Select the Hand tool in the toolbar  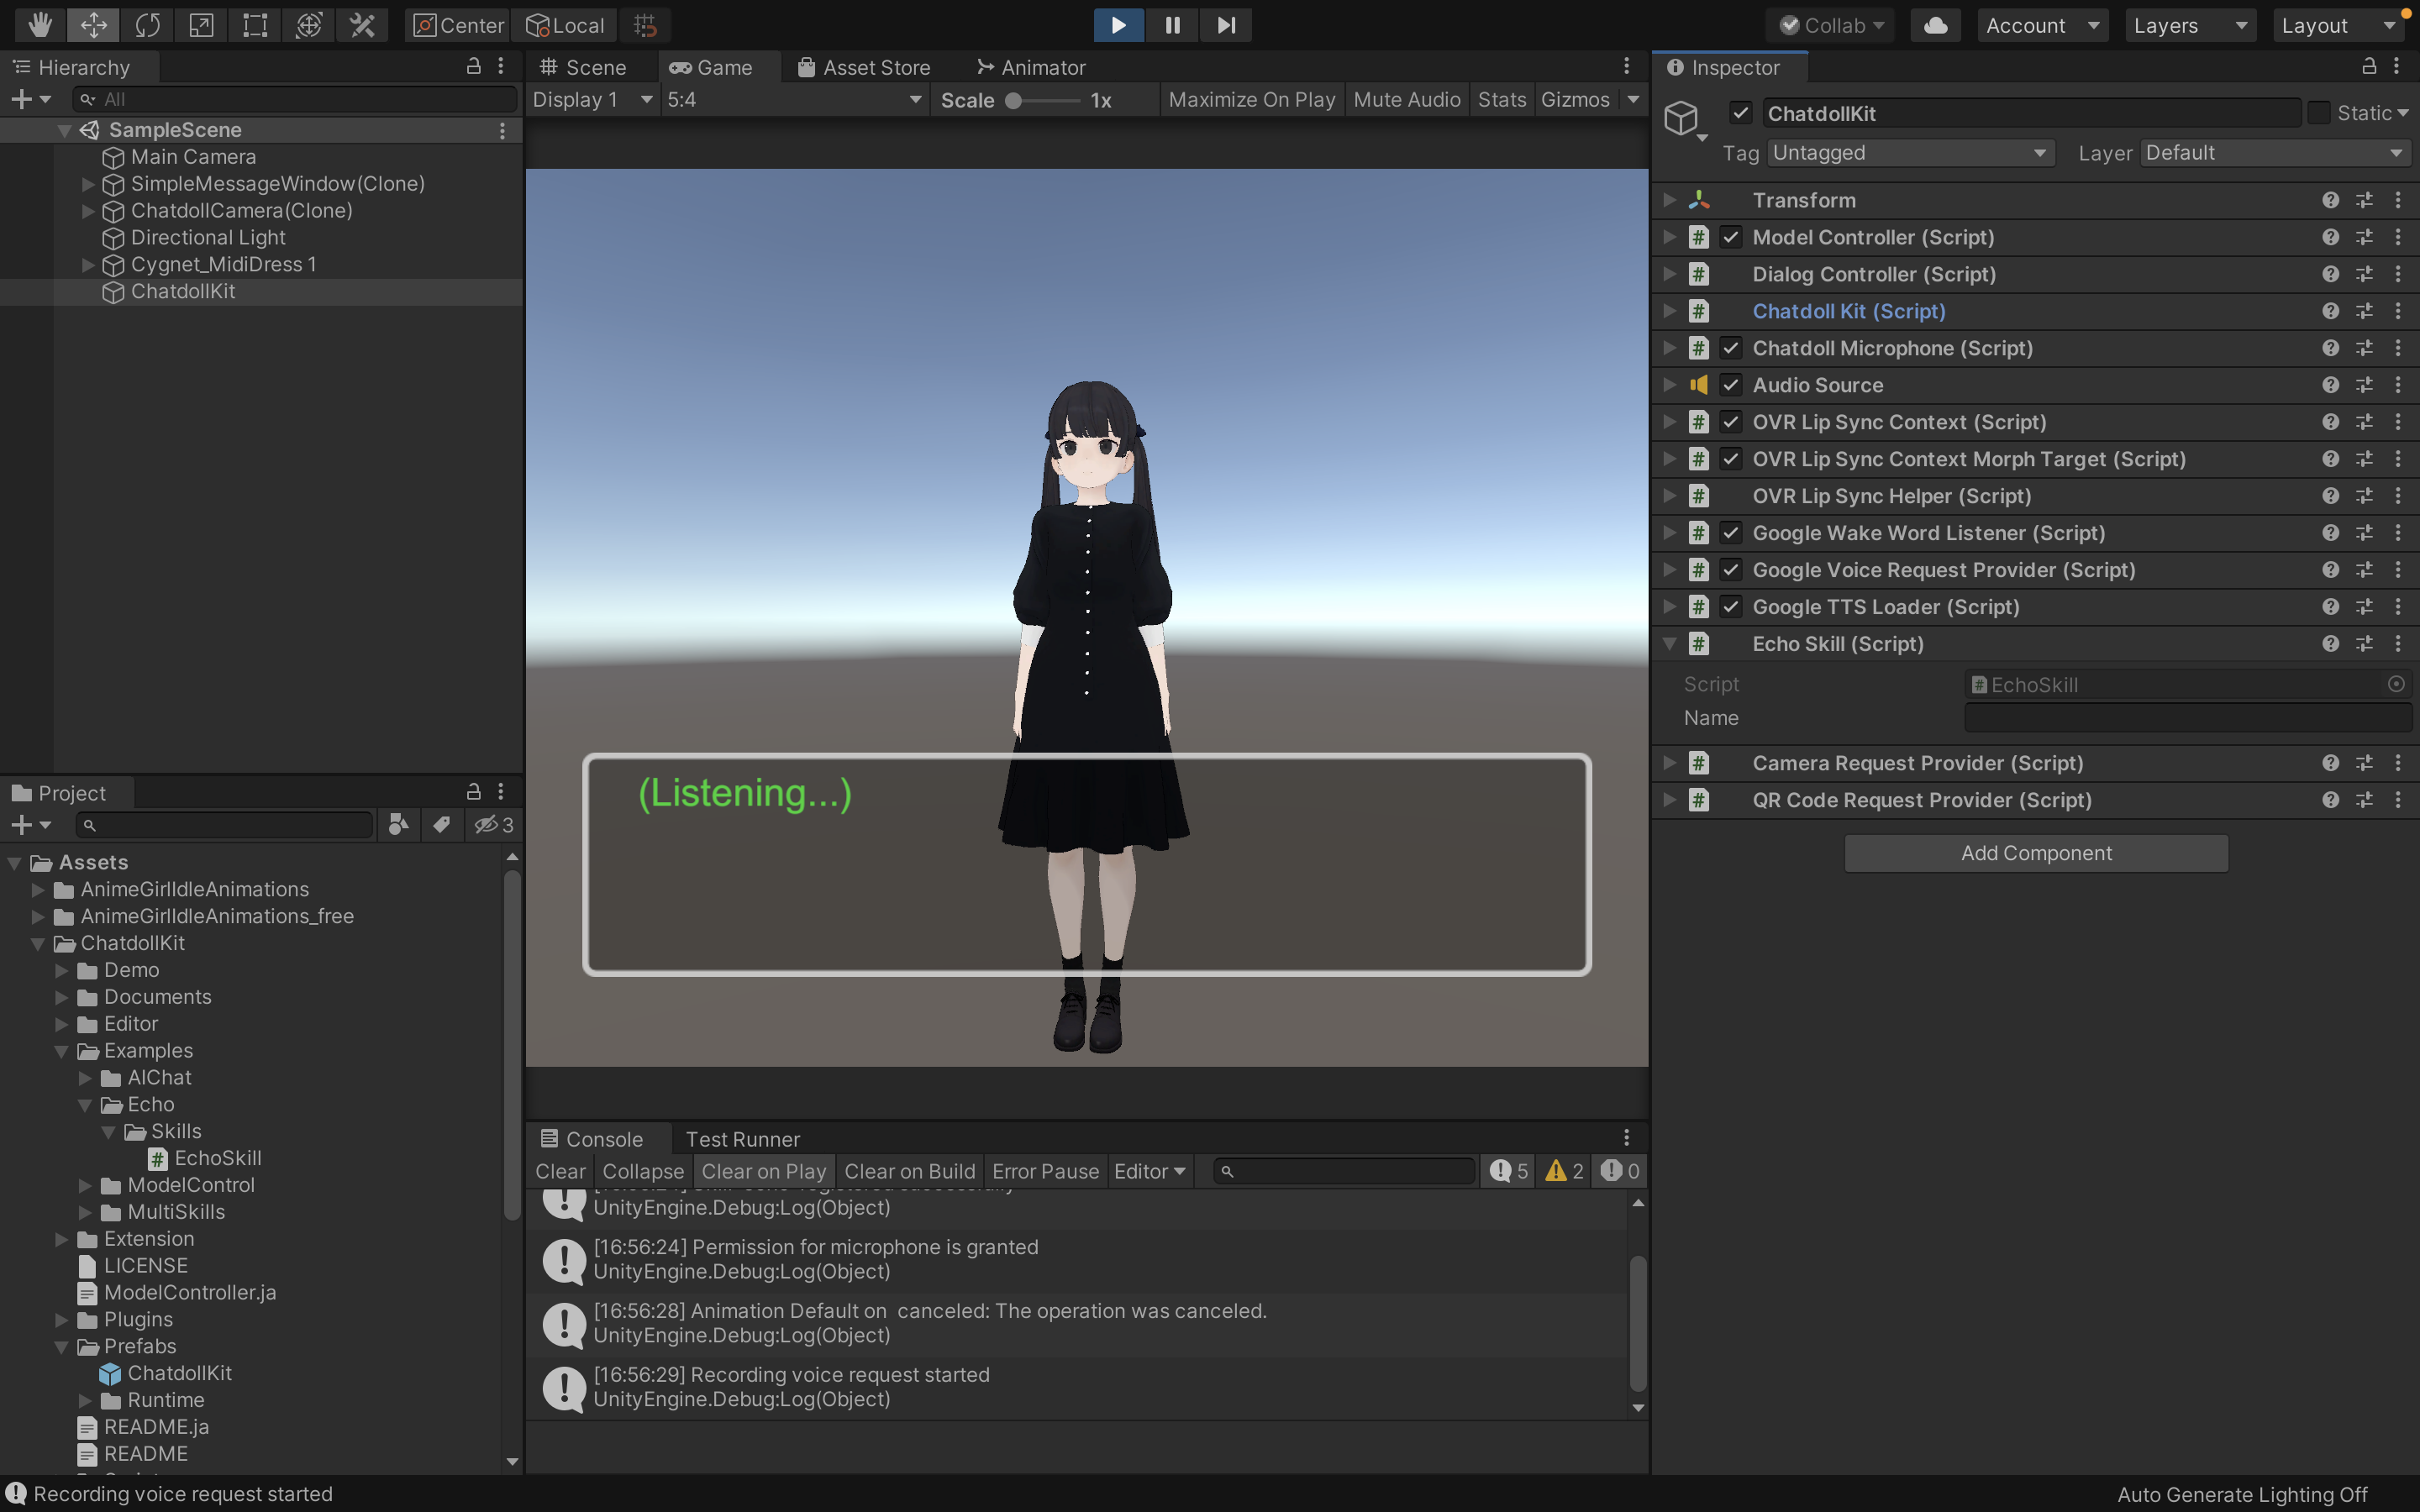(x=40, y=25)
